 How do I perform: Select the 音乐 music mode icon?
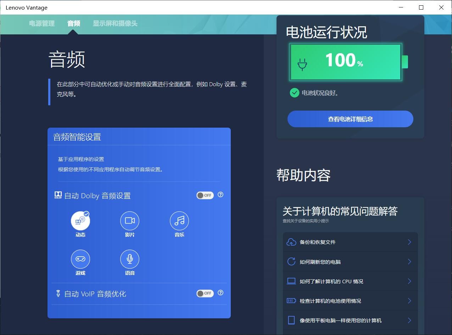[179, 221]
